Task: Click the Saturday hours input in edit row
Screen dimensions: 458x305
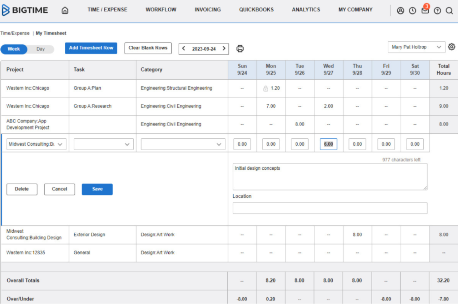Action: tap(415, 144)
